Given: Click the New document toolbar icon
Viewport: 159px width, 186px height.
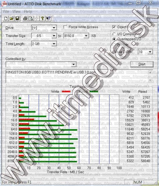Looking at the screenshot, I should click(x=6, y=19).
